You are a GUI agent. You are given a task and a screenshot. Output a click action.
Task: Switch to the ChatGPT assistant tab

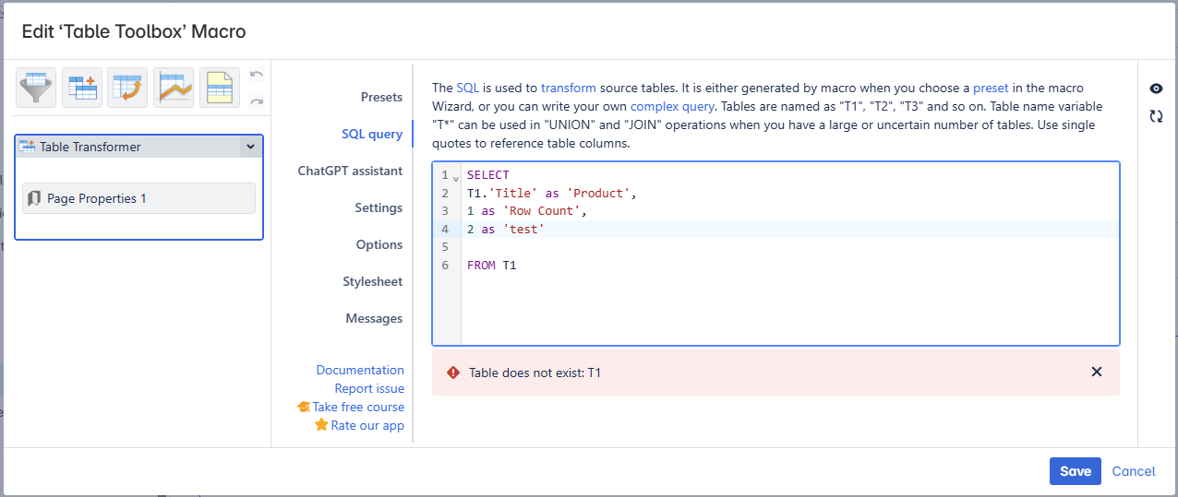[x=350, y=171]
